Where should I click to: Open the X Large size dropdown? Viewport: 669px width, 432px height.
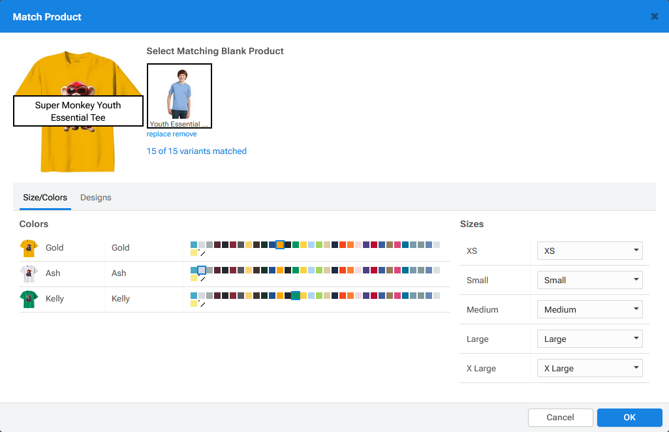pyautogui.click(x=589, y=368)
